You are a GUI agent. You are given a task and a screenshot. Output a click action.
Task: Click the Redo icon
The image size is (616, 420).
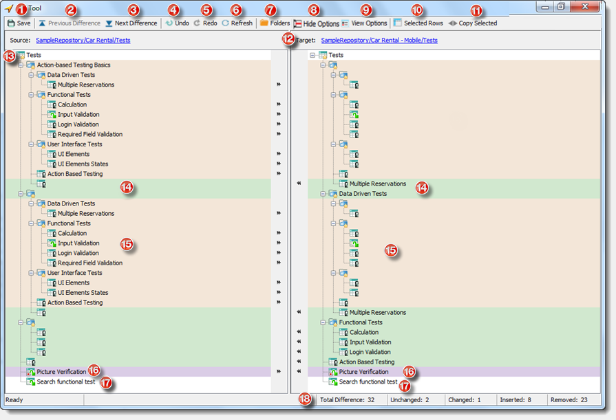[198, 23]
